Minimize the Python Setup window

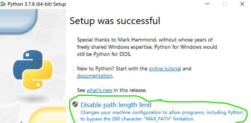pyautogui.click(x=207, y=4)
